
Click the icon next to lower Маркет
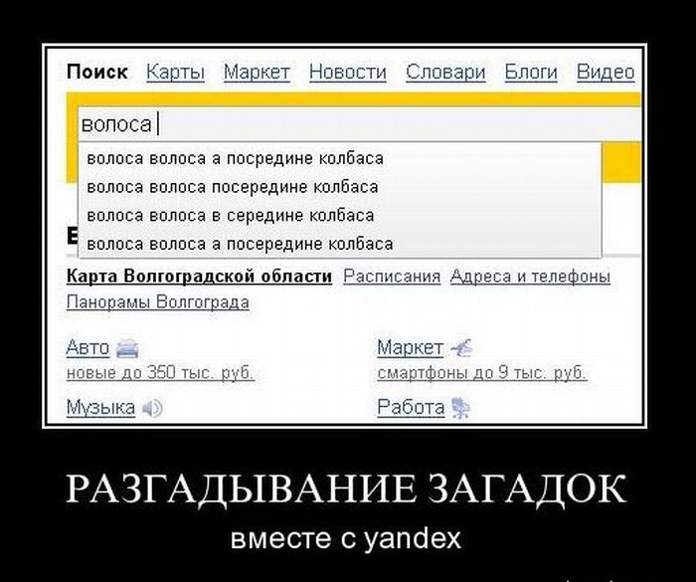461,348
